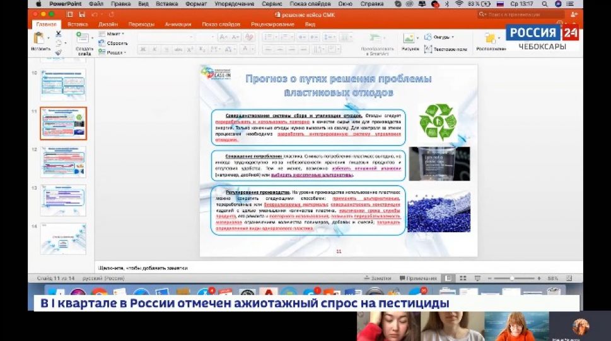Expand the bulleted list dropdown arrow

point(277,37)
